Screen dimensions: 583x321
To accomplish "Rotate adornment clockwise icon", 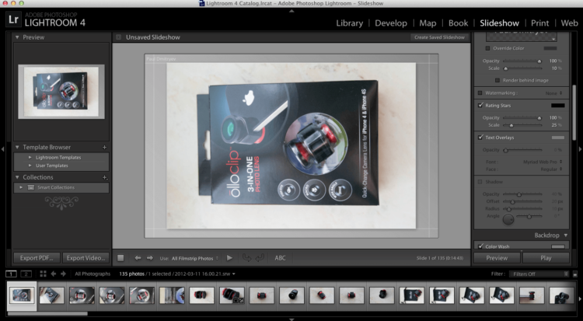I will click(x=260, y=257).
